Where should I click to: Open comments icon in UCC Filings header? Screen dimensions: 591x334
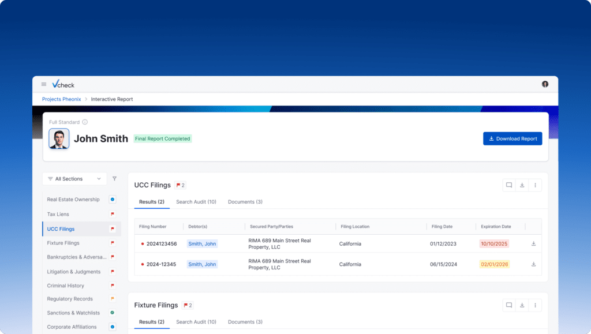[x=509, y=185]
